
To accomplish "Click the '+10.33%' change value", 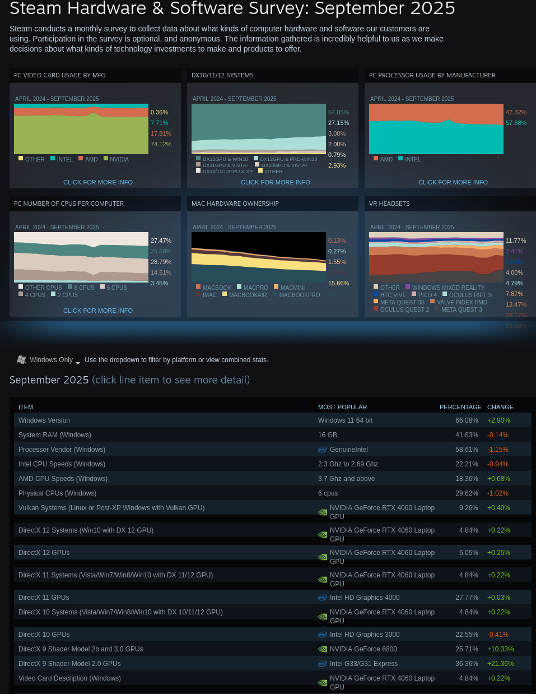I will pos(500,649).
